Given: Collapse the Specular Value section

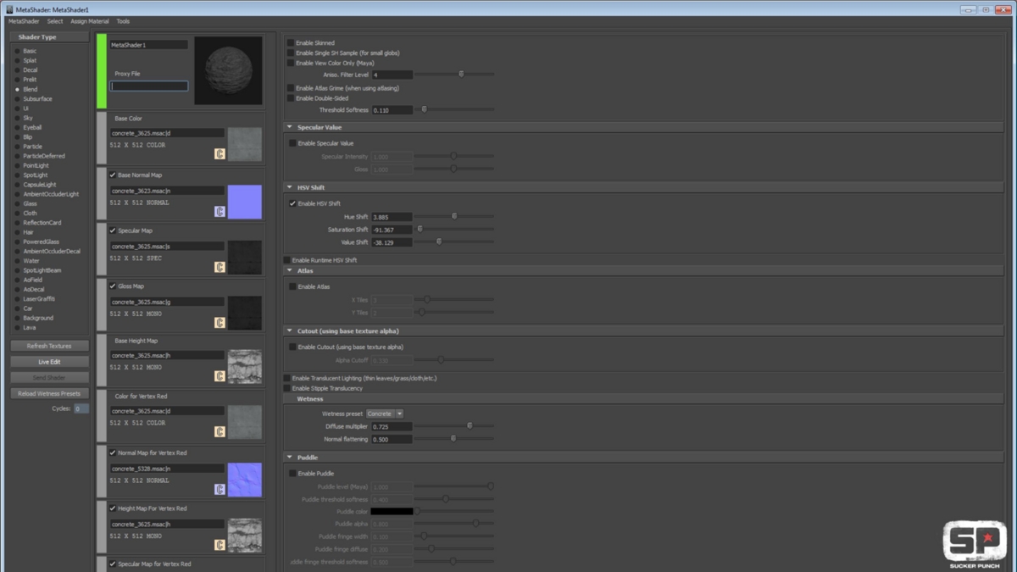Looking at the screenshot, I should pyautogui.click(x=289, y=127).
